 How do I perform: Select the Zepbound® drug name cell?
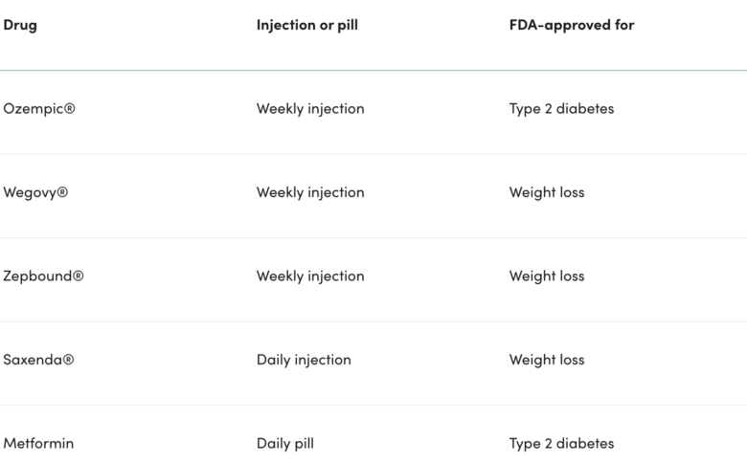coord(43,276)
